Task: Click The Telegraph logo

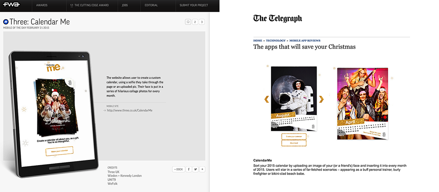Action: click(278, 18)
